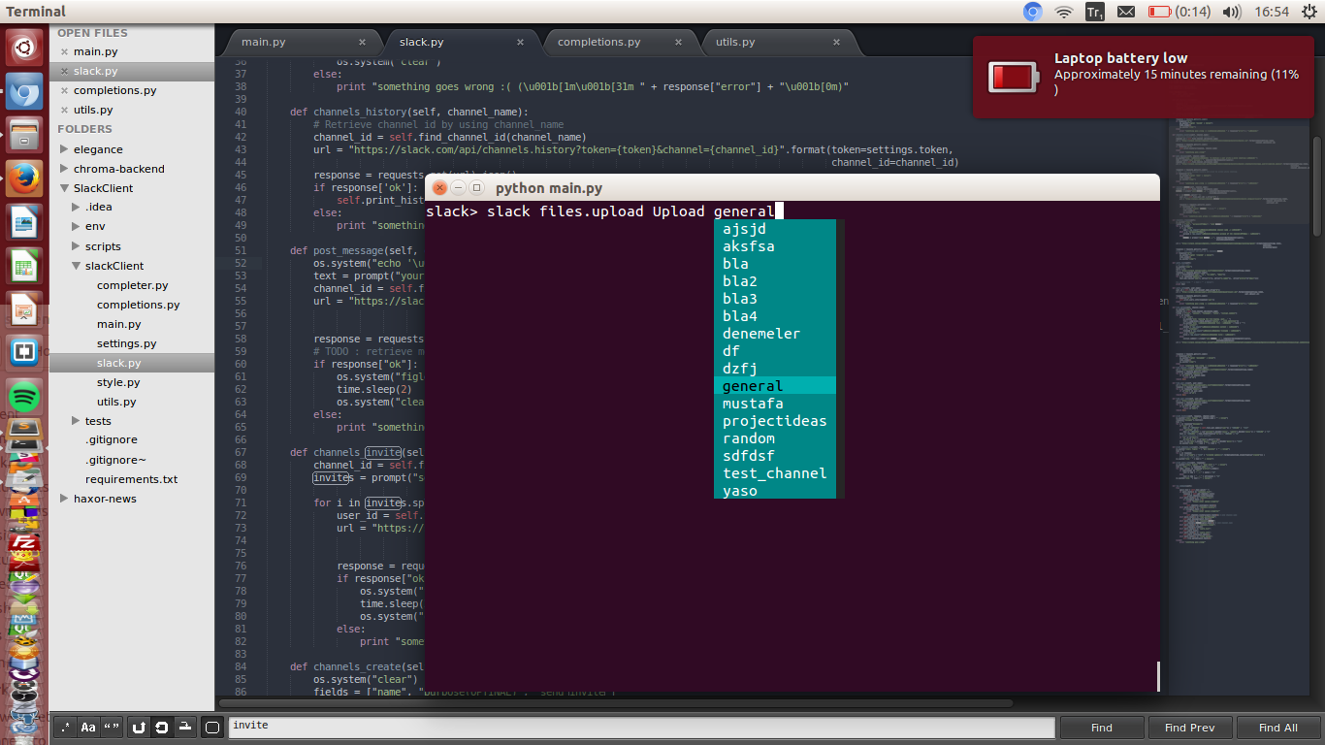Toggle in-selection search option

click(185, 727)
